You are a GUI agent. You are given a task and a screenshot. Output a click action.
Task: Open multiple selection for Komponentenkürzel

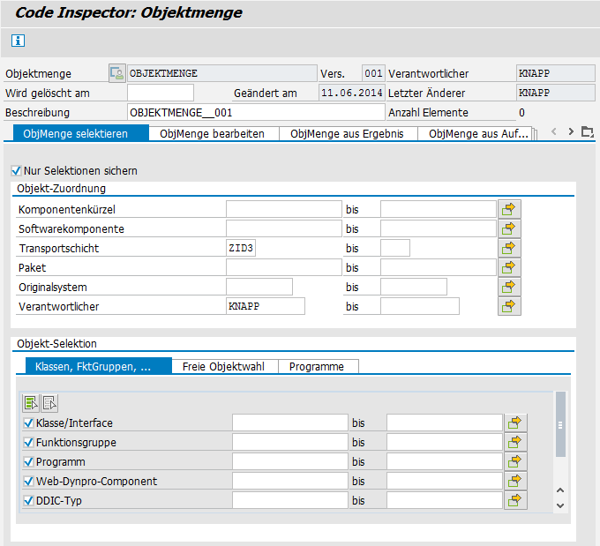509,209
